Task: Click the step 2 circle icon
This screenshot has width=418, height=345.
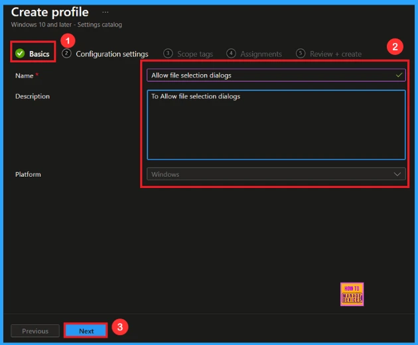Action: pyautogui.click(x=66, y=54)
